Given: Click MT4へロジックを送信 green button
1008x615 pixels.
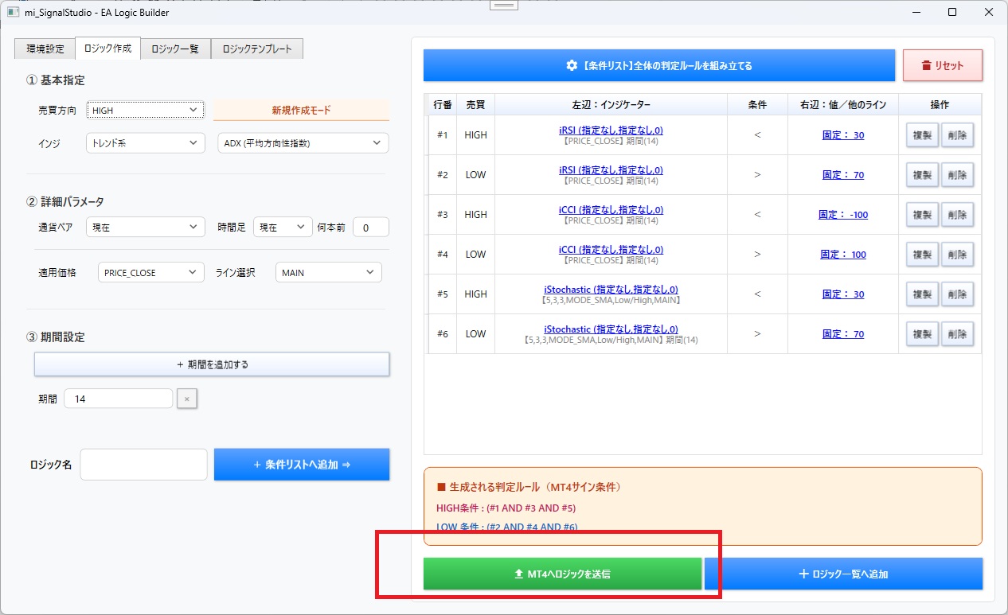Looking at the screenshot, I should point(563,574).
